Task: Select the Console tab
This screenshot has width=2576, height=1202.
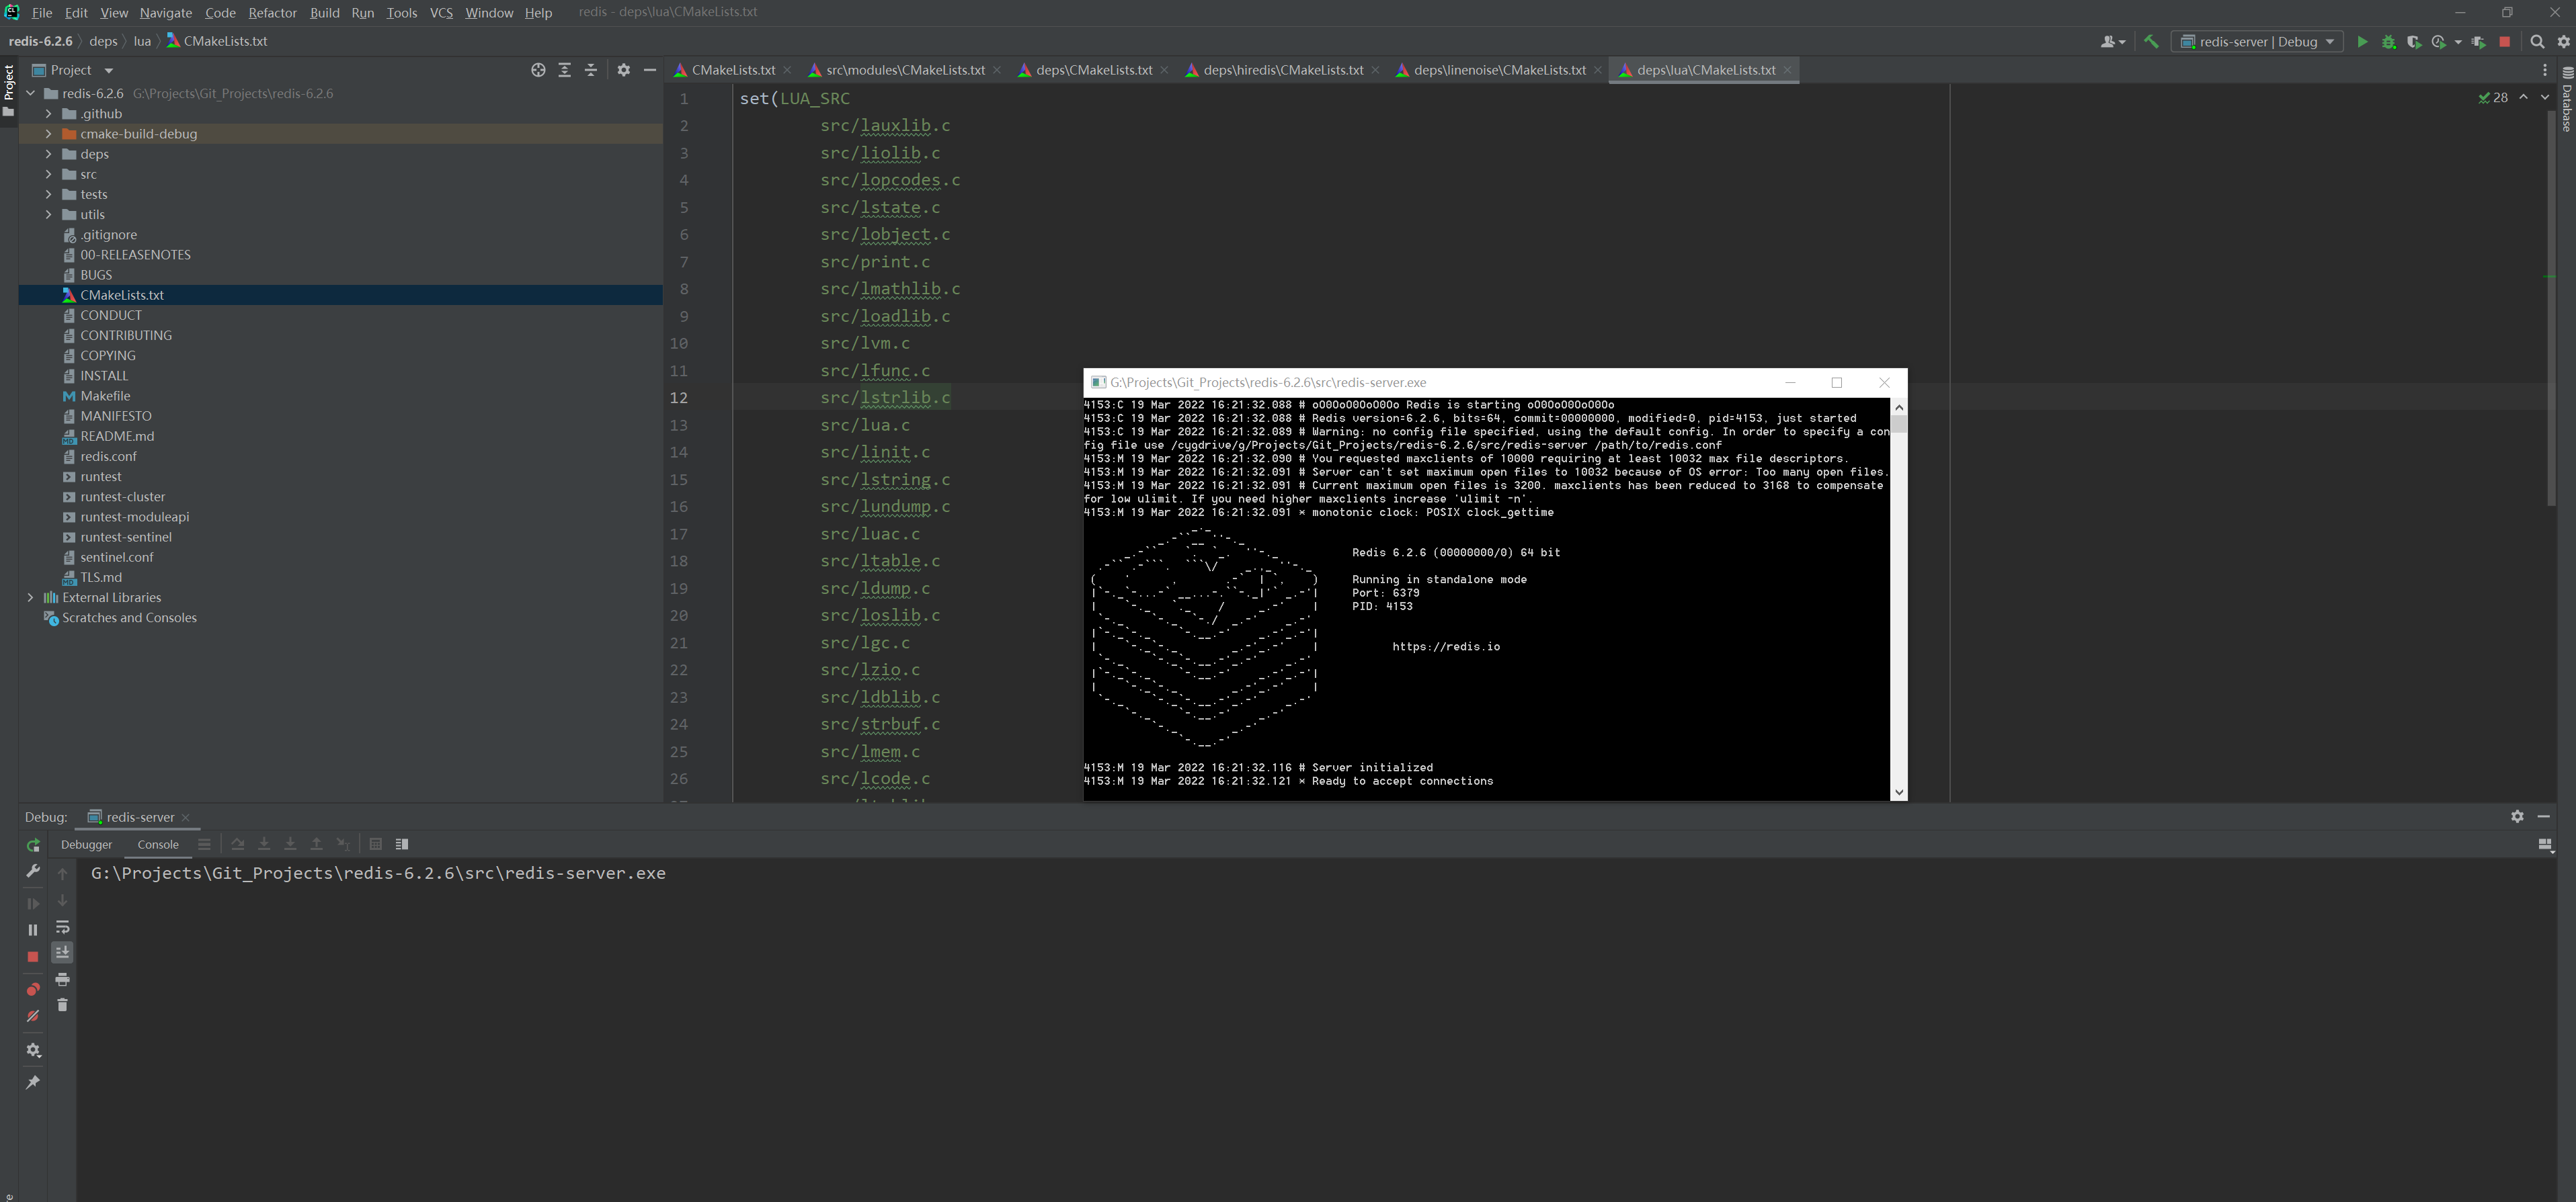Action: coord(158,845)
